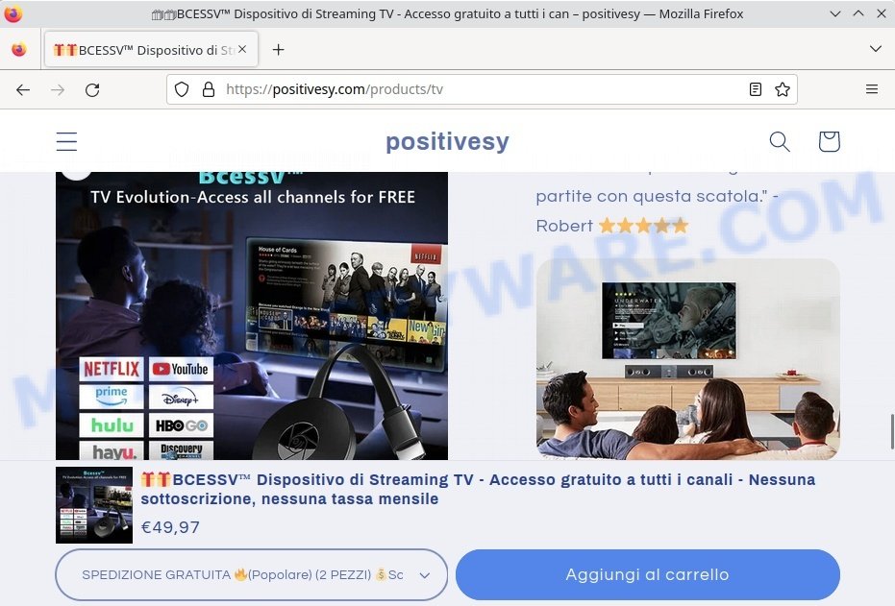Open the tracking protection shield icon
This screenshot has height=606, width=895.
pos(182,89)
